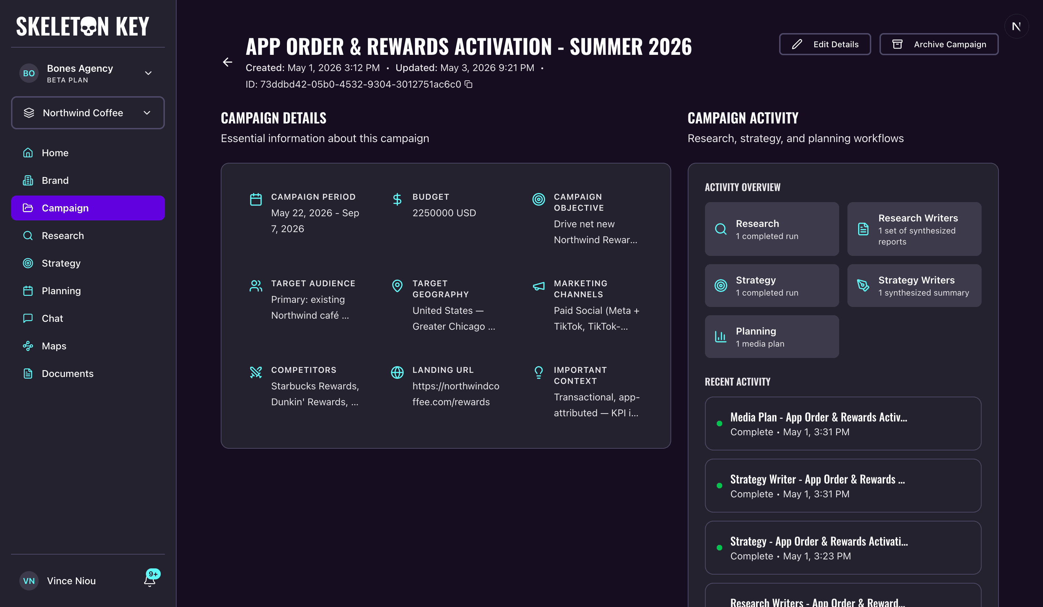Click the globe icon beside Landing URL
Image resolution: width=1043 pixels, height=607 pixels.
pyautogui.click(x=397, y=372)
